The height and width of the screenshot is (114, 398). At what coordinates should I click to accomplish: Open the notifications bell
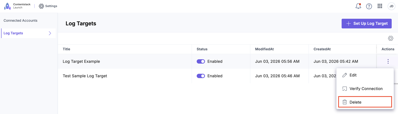(x=358, y=6)
